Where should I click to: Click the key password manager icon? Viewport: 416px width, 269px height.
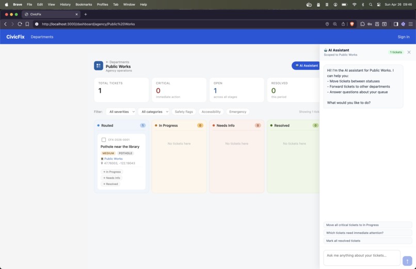[x=370, y=24]
